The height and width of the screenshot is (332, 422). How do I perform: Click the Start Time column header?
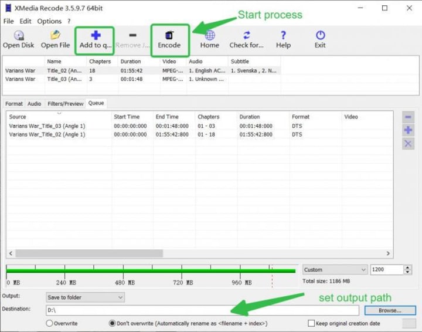(132, 117)
